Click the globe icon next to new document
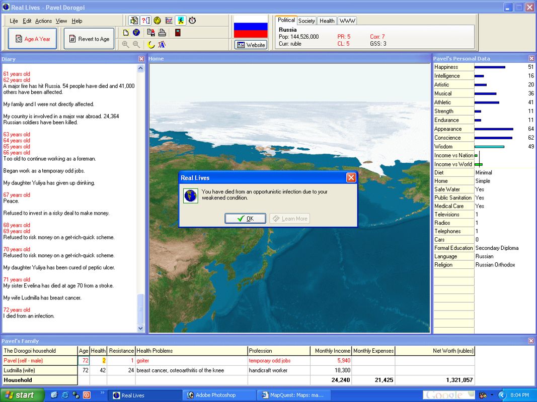 click(x=136, y=33)
